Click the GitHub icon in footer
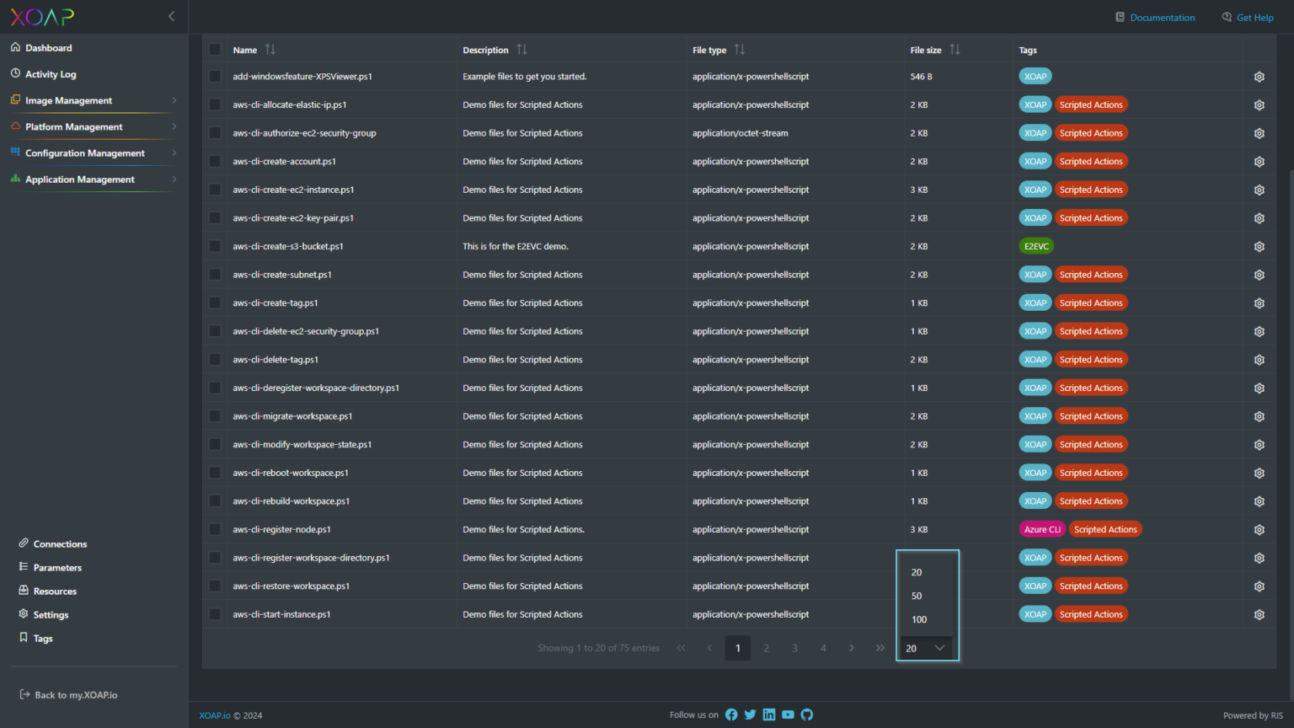1294x728 pixels. click(x=806, y=714)
